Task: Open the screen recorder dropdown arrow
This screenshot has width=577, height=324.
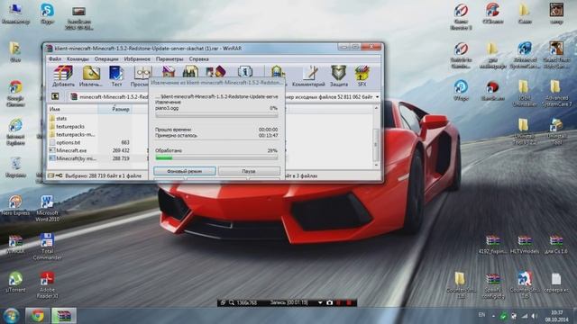Action: (x=320, y=302)
